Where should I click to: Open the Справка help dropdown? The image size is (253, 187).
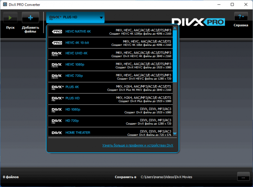[x=241, y=16]
